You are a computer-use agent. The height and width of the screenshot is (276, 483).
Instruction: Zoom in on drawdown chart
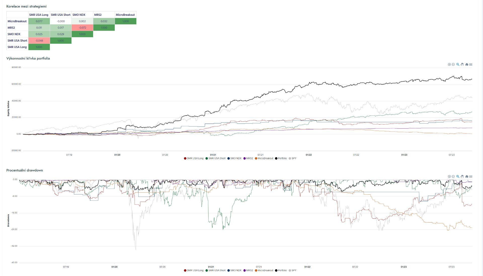449,177
